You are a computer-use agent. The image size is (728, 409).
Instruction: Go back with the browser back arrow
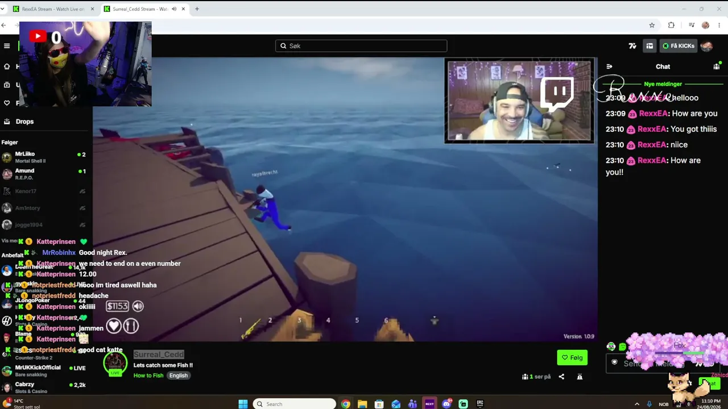tap(3, 25)
